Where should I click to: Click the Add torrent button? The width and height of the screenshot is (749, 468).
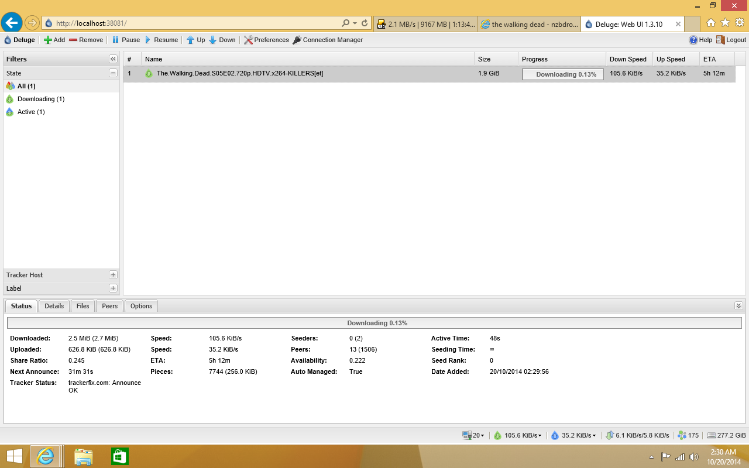(54, 40)
